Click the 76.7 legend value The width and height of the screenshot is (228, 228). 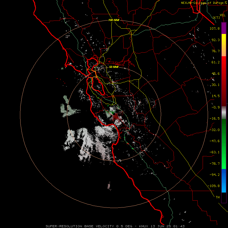[x=216, y=51]
